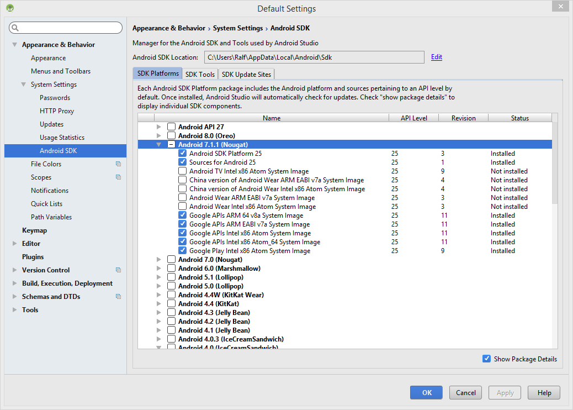The image size is (573, 410).
Task: Click project-level icon next to File Colors
Action: (118, 164)
